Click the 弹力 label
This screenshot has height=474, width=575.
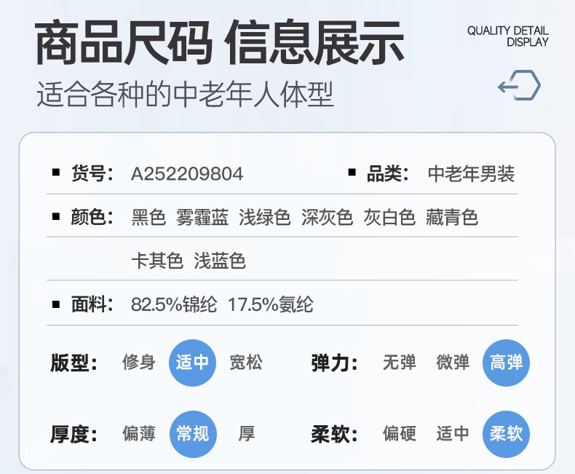point(334,363)
